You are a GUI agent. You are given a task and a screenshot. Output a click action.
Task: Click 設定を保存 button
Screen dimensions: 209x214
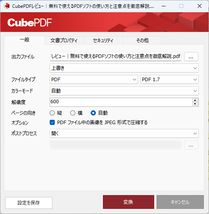point(29,203)
